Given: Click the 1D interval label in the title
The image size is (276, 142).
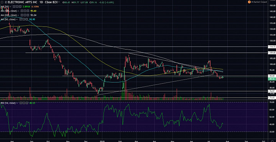Looking at the screenshot, I should tap(41, 2).
